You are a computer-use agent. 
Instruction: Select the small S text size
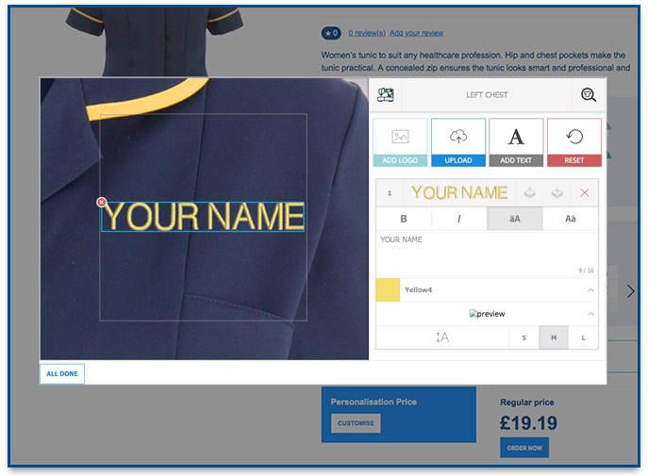(x=524, y=337)
